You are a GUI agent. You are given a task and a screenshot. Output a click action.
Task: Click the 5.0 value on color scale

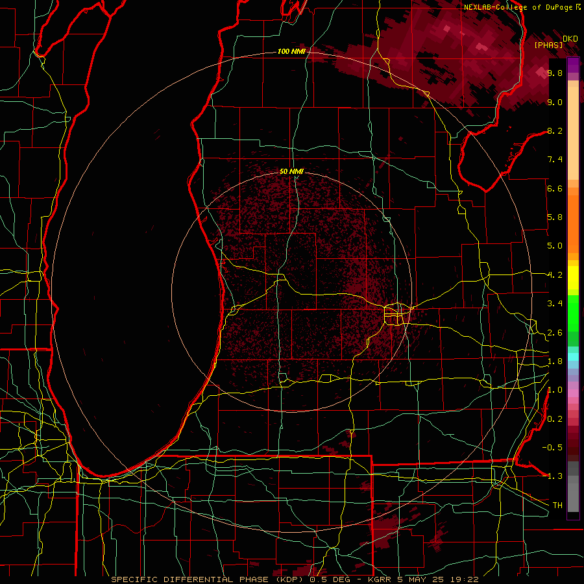tap(555, 246)
